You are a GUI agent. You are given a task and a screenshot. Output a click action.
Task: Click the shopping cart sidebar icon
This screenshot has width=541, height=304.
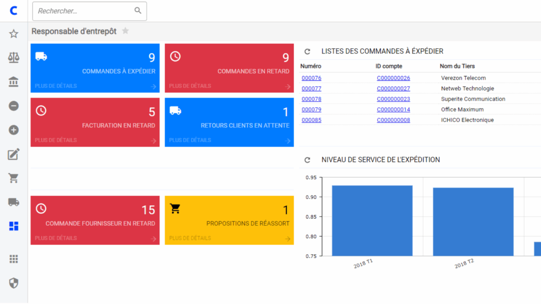(14, 178)
